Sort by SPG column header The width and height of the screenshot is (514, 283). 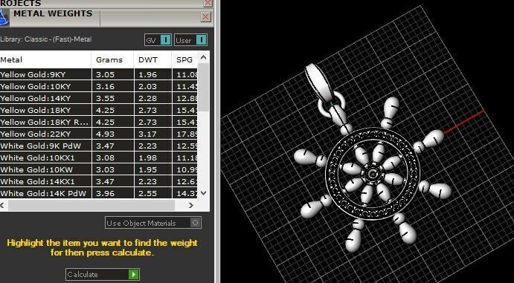coord(185,60)
